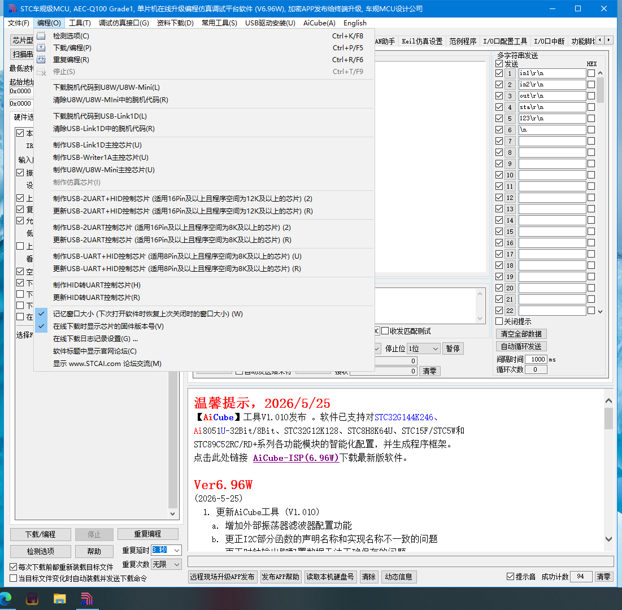Click the tab strip left scroll arrow
Viewport: 622px width, 610px height.
pos(600,40)
